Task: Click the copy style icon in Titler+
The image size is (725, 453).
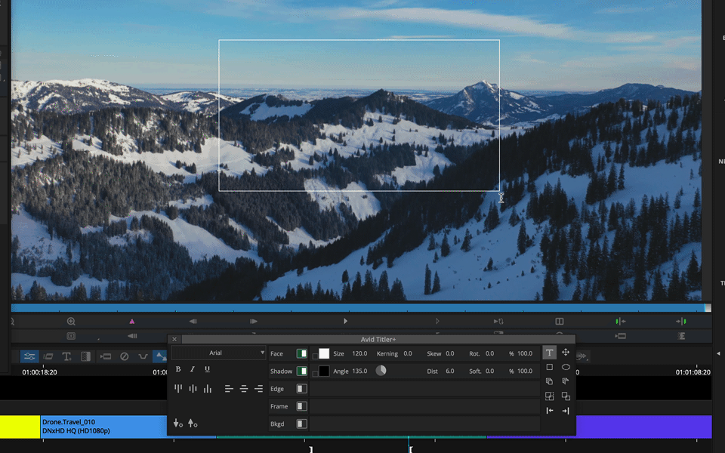Action: point(549,381)
